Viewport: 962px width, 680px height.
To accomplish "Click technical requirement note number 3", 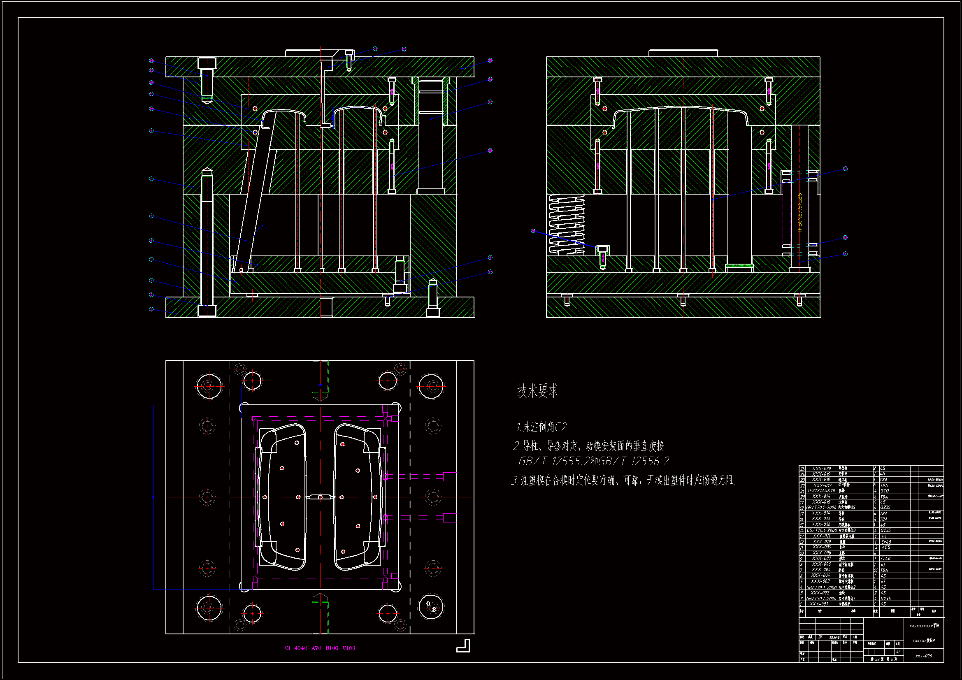I will [623, 480].
